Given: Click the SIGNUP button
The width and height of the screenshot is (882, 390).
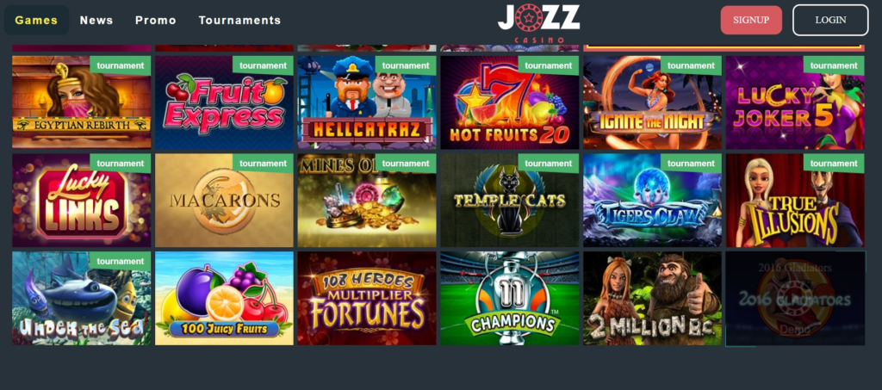Looking at the screenshot, I should pyautogui.click(x=751, y=20).
